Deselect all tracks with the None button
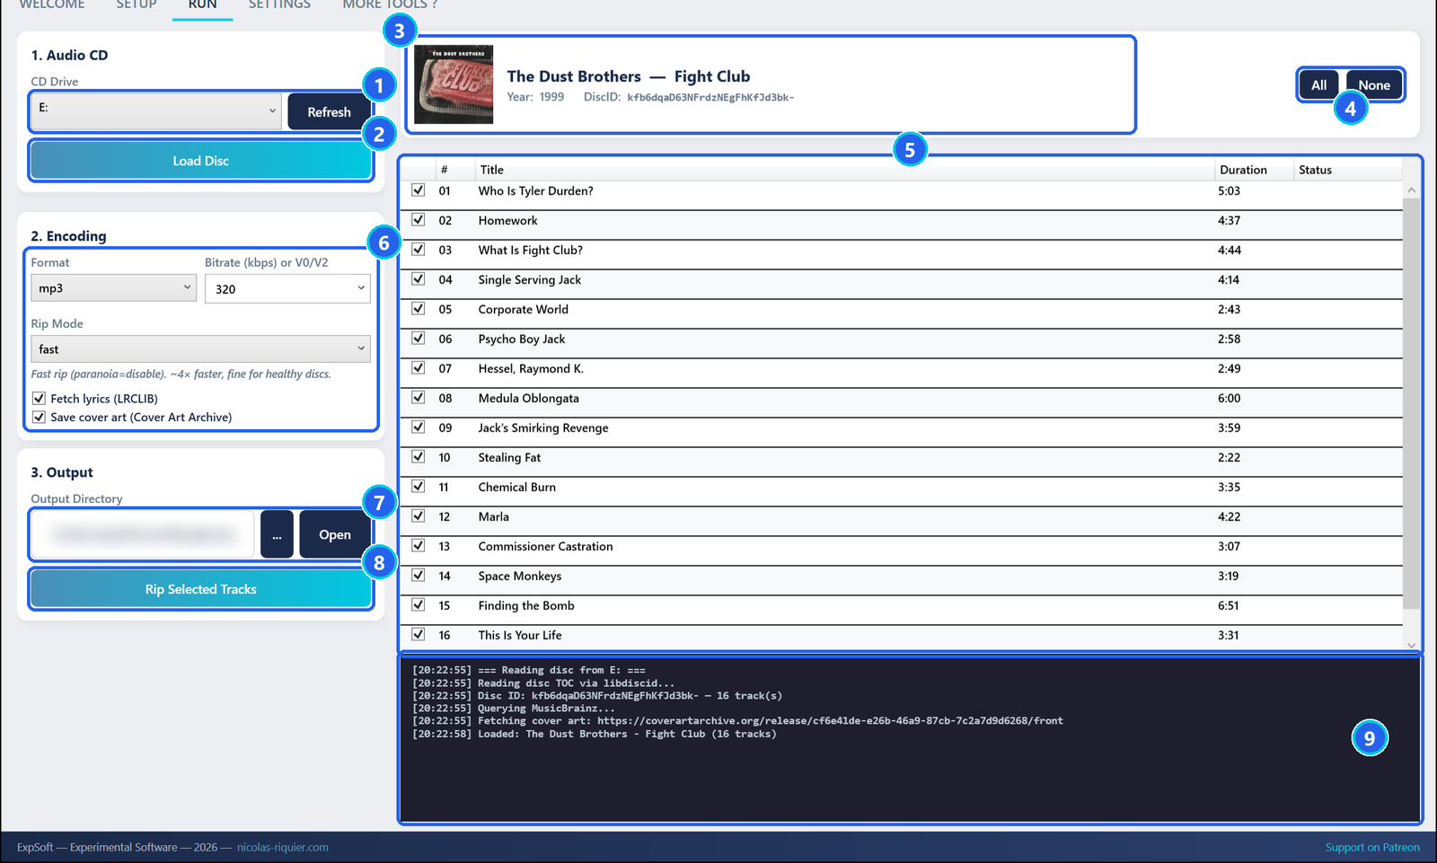Image resolution: width=1437 pixels, height=863 pixels. 1374,85
